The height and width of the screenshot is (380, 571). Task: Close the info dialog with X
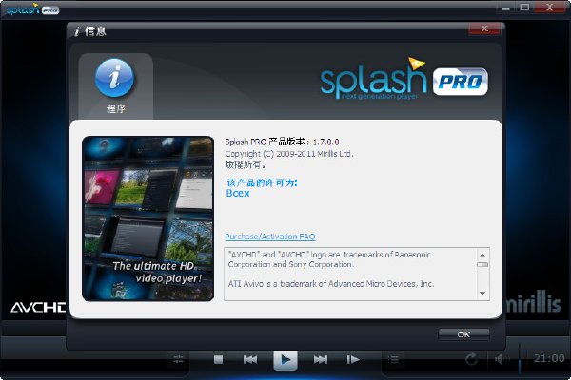click(x=484, y=28)
